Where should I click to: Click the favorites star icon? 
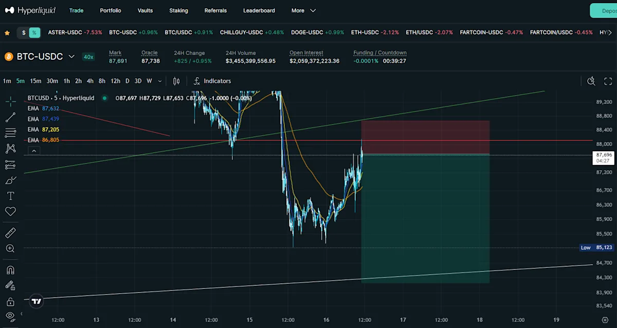pos(7,32)
